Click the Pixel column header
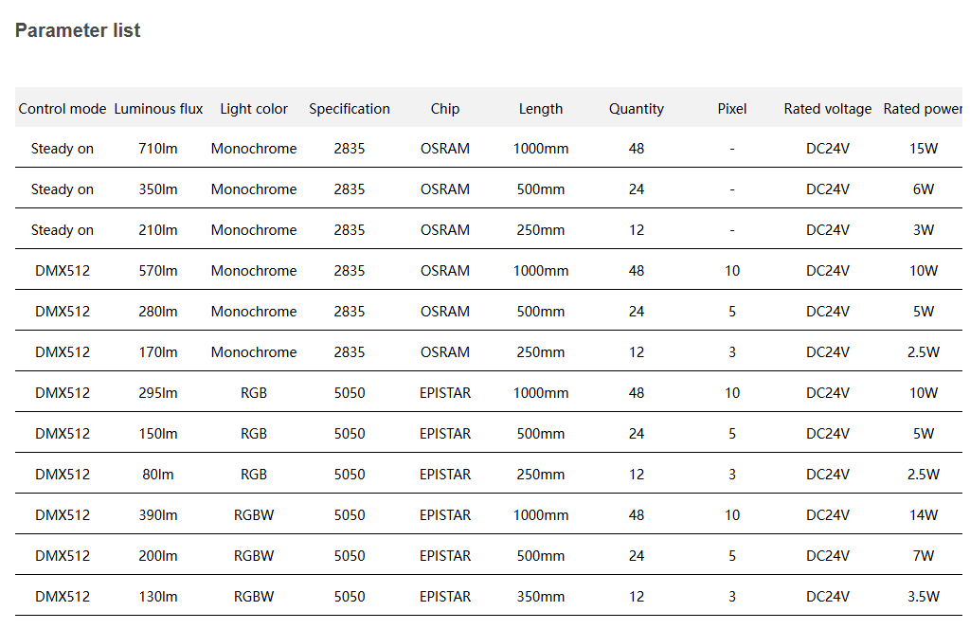Screen dimensions: 970x629 732,109
